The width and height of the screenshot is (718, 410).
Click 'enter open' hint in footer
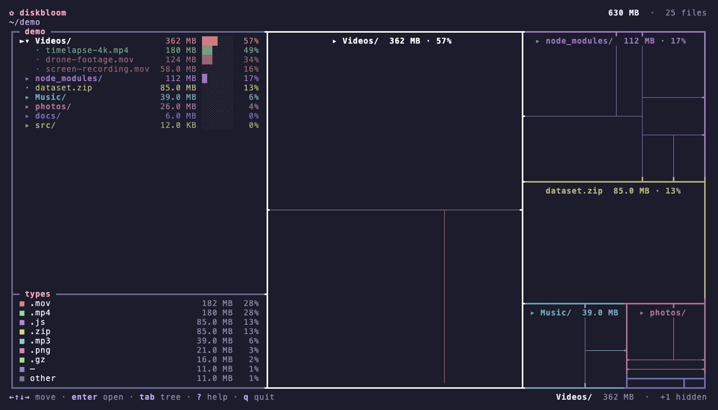97,397
